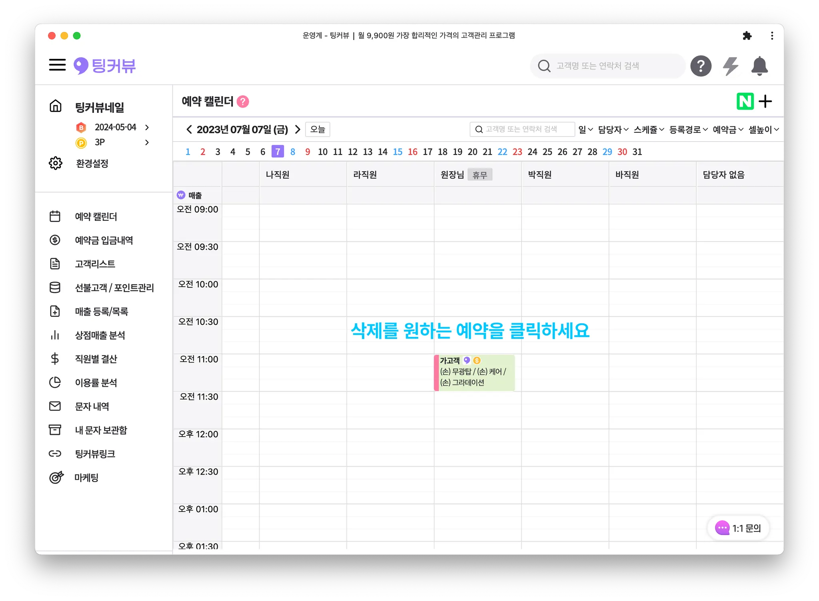
Task: Open the browser extensions puzzle icon
Action: 747,36
